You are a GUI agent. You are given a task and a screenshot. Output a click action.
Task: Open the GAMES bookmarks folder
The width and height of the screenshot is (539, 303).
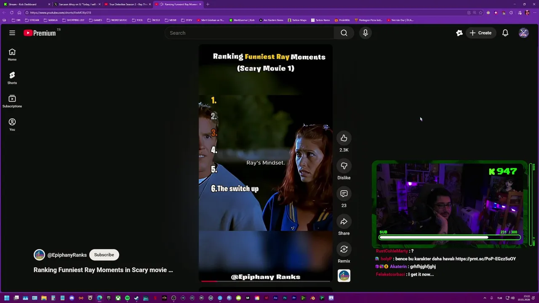click(96, 20)
